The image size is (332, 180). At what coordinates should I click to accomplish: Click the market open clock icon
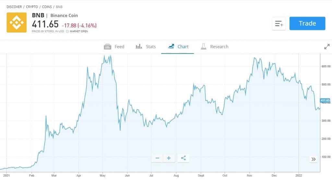[x=67, y=31]
